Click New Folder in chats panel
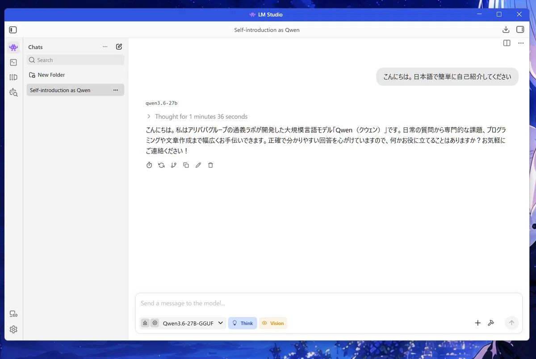The height and width of the screenshot is (359, 536). click(x=47, y=75)
